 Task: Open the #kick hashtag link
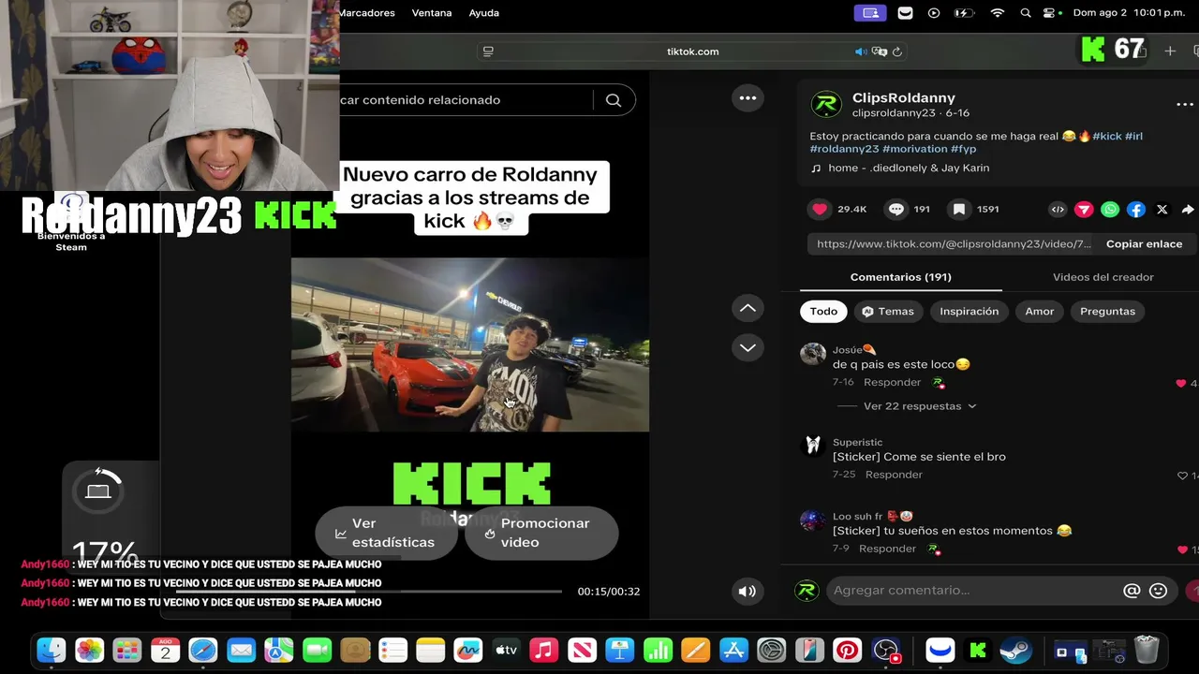[x=1107, y=137]
